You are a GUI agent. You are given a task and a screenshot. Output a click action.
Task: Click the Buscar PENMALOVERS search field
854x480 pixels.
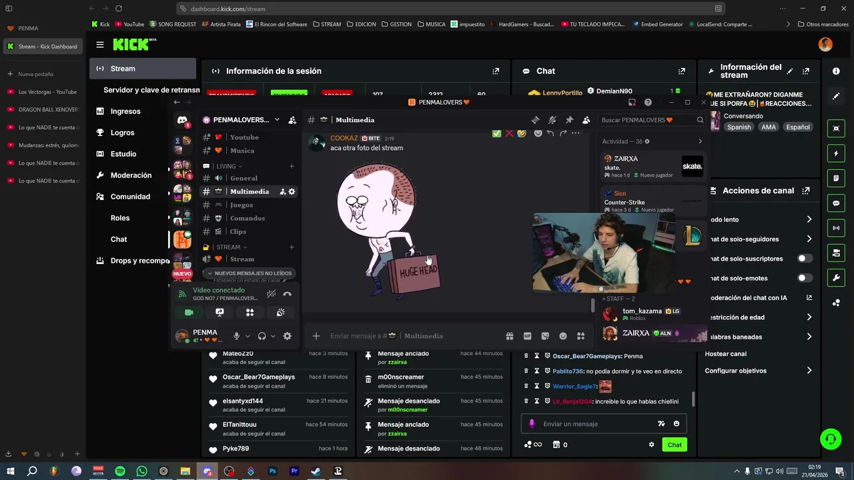[x=652, y=120]
